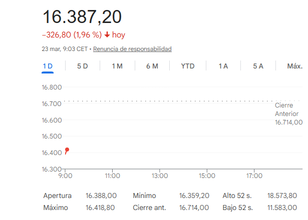Select the YTD tab
308x220 pixels.
click(188, 66)
